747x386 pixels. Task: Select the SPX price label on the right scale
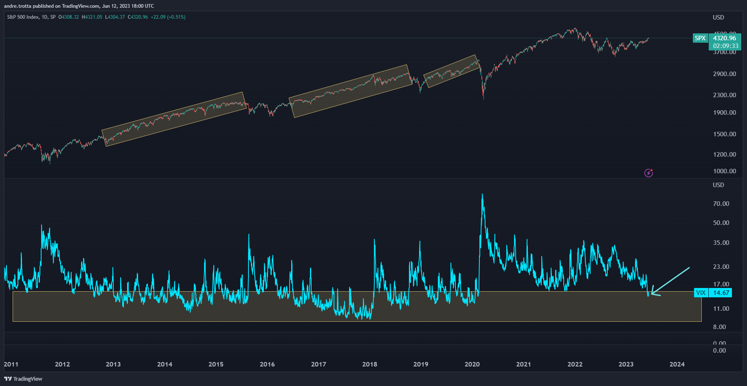(x=700, y=38)
